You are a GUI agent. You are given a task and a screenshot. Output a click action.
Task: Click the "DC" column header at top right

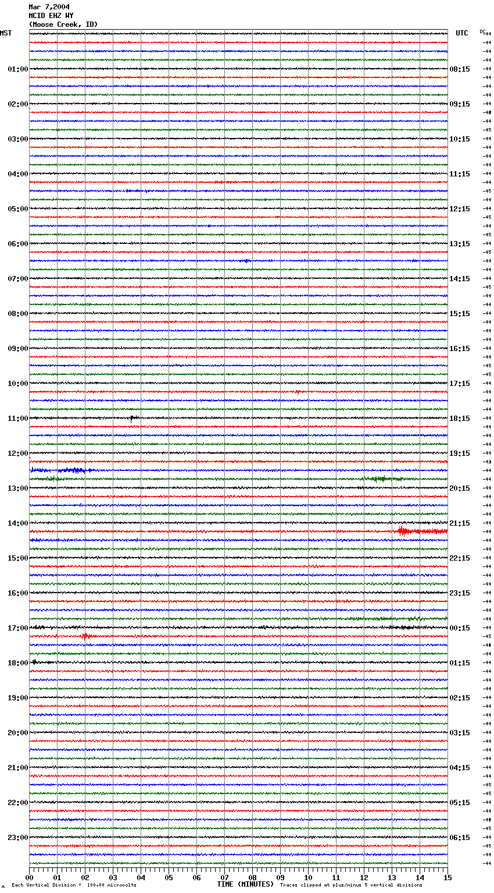[482, 31]
